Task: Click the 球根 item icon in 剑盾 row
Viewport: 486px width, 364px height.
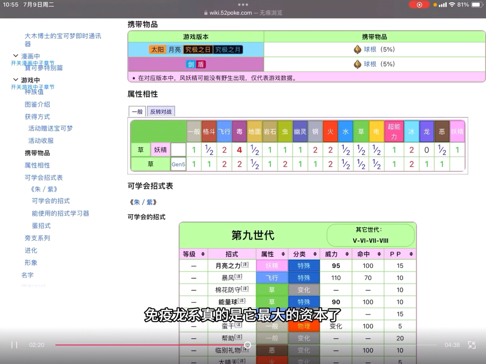Action: point(357,64)
